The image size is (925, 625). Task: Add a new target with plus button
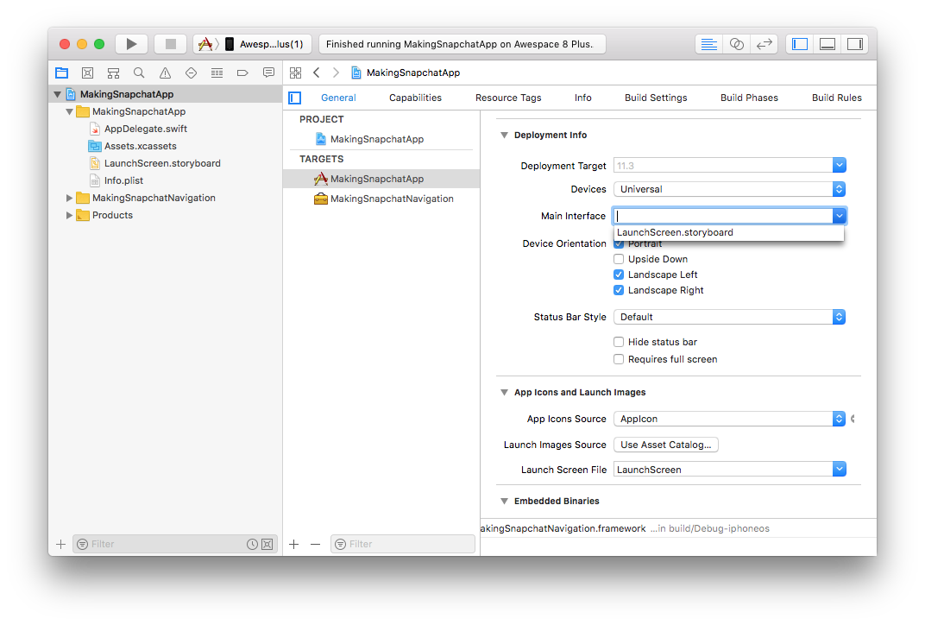tap(293, 544)
